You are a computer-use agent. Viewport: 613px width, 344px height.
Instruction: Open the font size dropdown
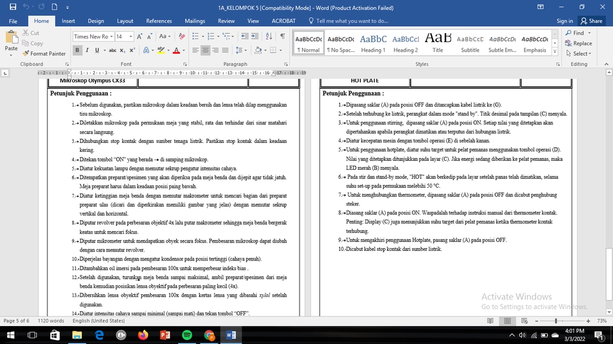130,36
